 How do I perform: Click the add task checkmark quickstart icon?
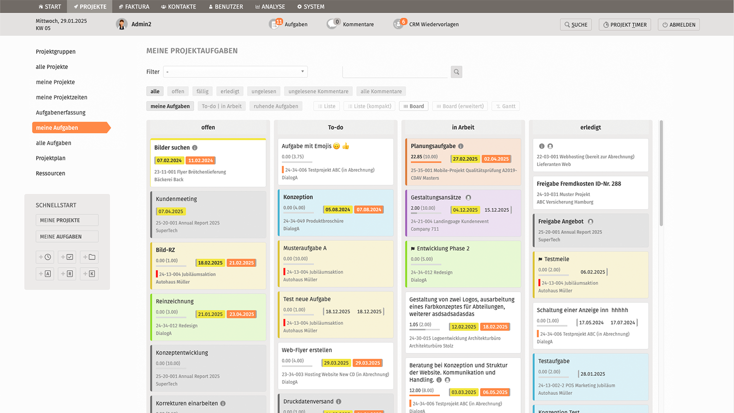pos(67,257)
